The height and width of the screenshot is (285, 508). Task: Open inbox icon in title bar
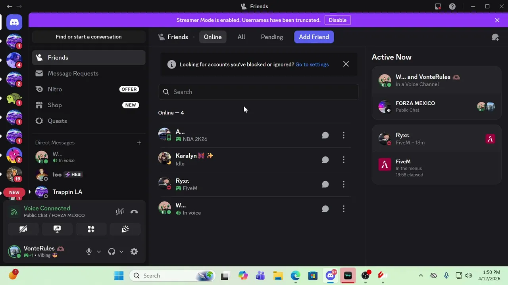438,6
